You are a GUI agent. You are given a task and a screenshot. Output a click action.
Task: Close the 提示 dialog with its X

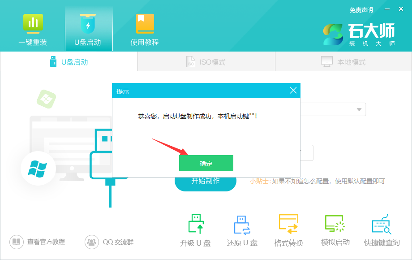tap(294, 90)
